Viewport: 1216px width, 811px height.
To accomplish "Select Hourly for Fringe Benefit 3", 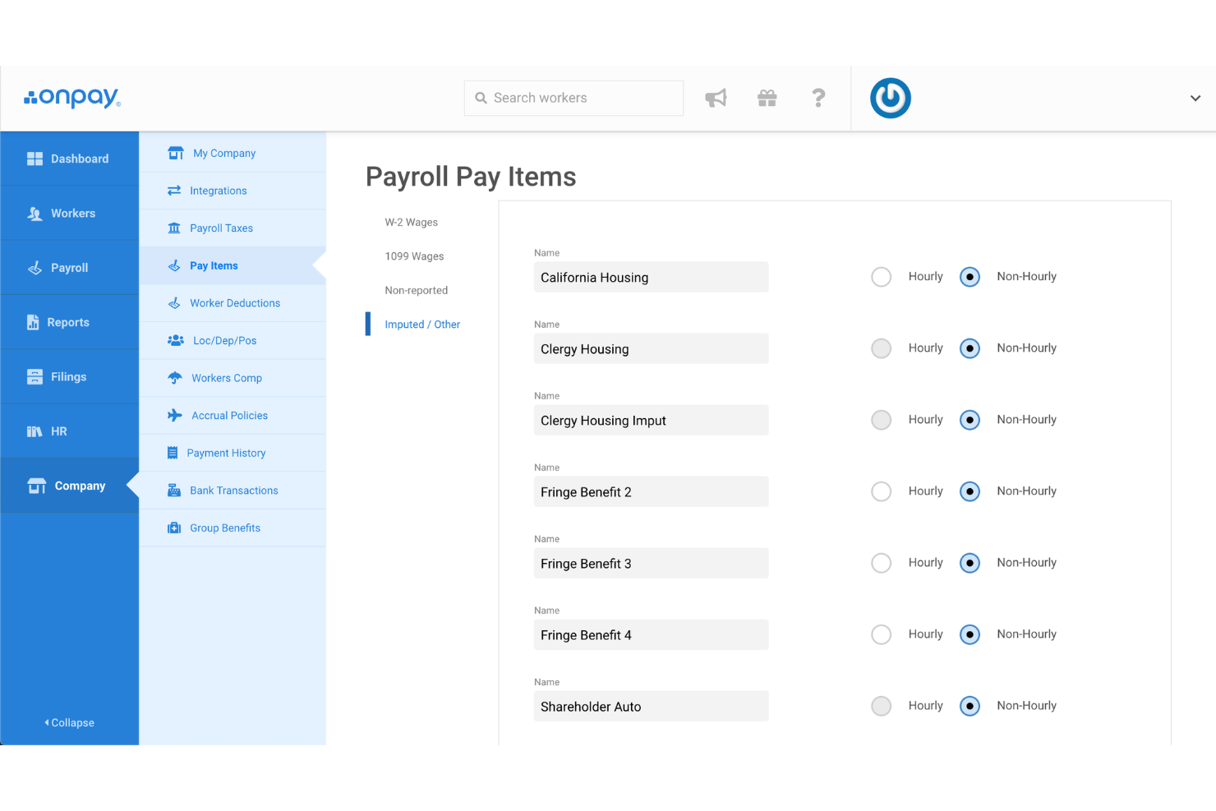I will point(882,563).
